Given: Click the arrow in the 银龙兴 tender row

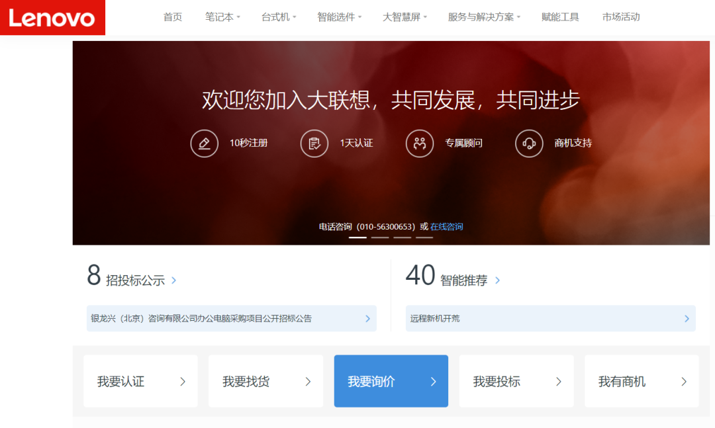Looking at the screenshot, I should pyautogui.click(x=367, y=319).
